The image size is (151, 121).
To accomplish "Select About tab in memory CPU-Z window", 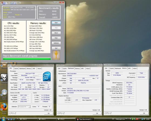I will pos(135,68).
